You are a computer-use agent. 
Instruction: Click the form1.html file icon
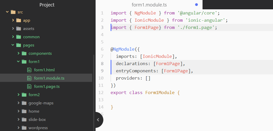30,70
